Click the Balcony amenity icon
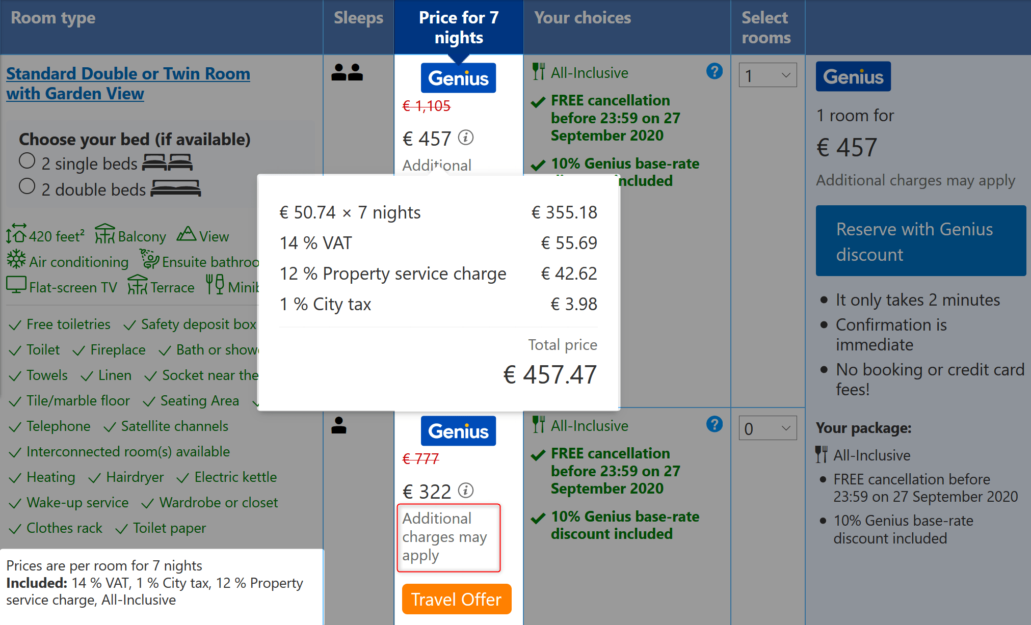Viewport: 1031px width, 625px height. click(x=104, y=234)
